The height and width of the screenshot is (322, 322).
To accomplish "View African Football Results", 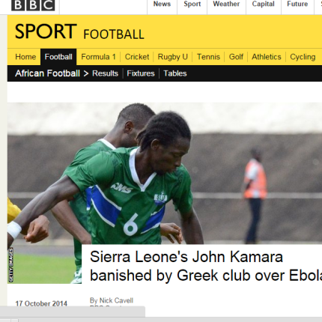I will coord(105,73).
